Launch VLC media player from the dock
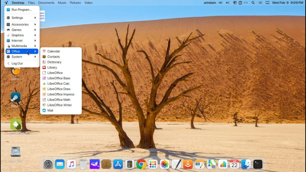 [188, 164]
